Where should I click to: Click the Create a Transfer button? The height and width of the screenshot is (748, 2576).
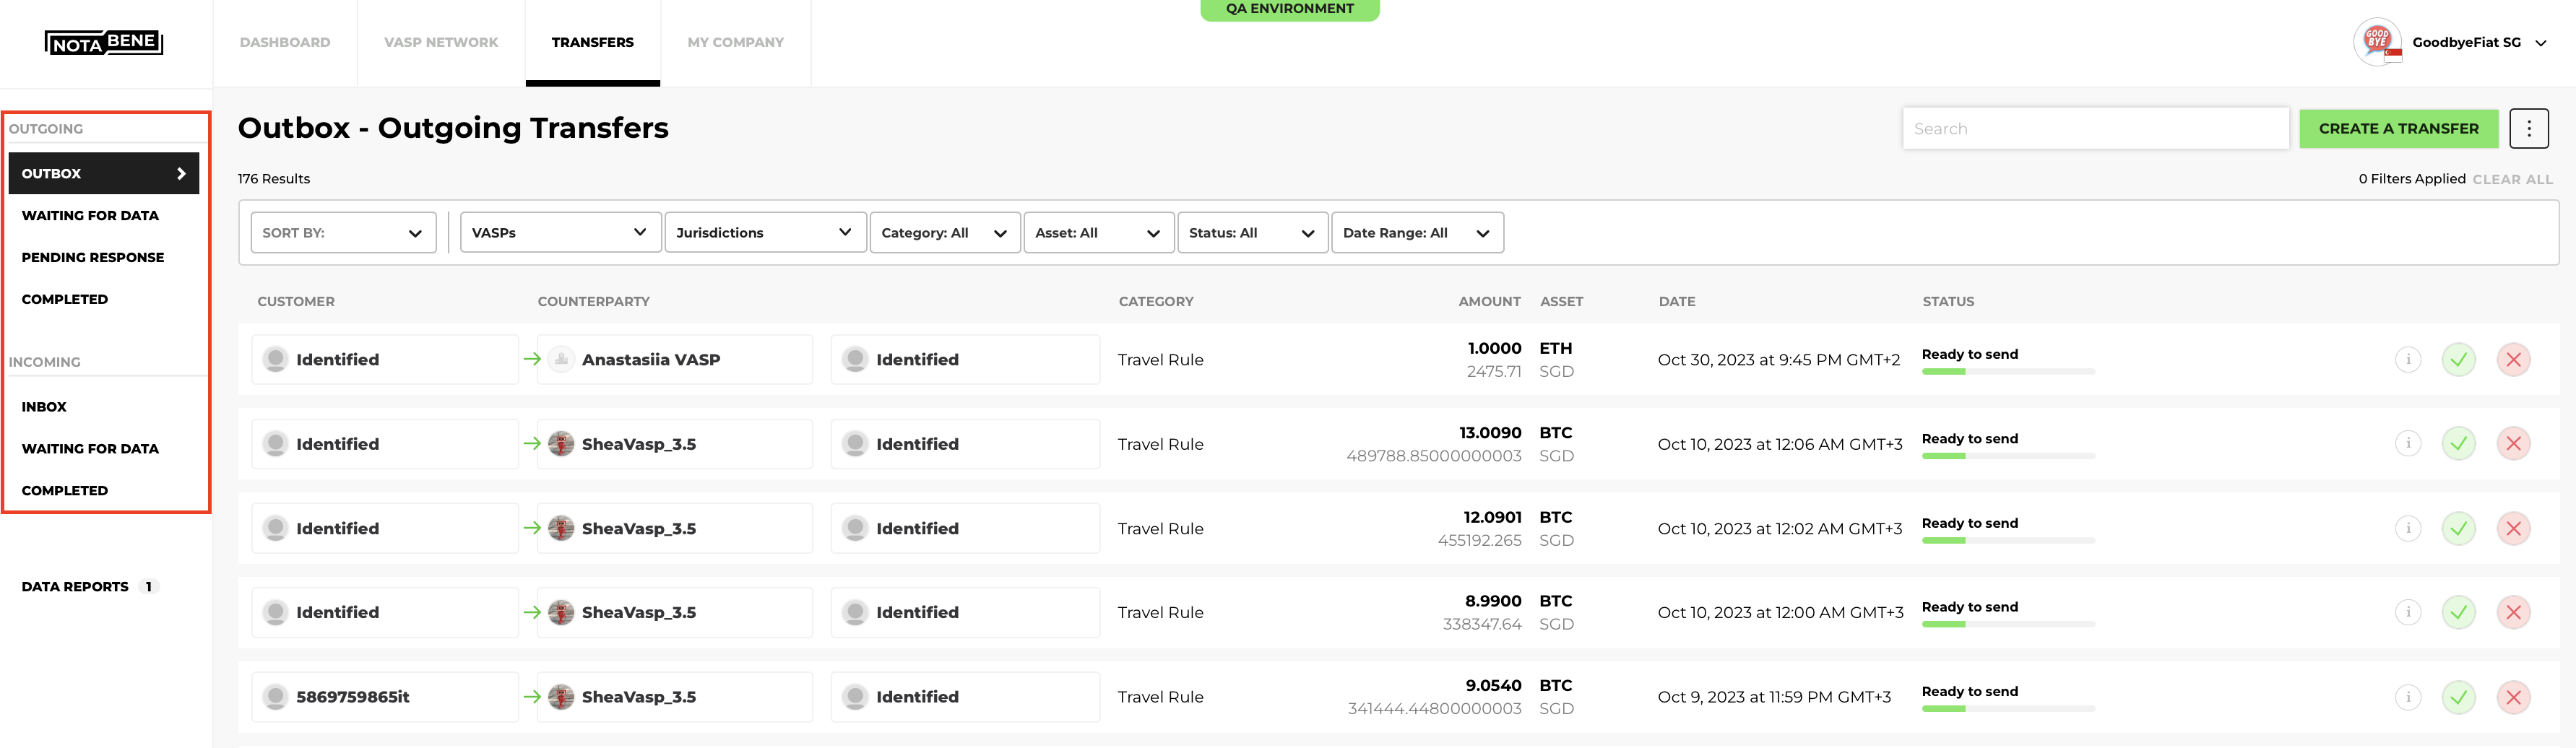point(2398,128)
